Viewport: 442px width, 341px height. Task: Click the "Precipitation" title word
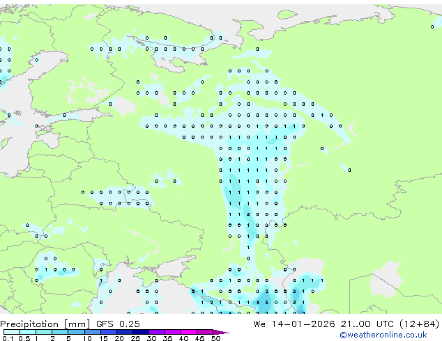[x=29, y=324]
